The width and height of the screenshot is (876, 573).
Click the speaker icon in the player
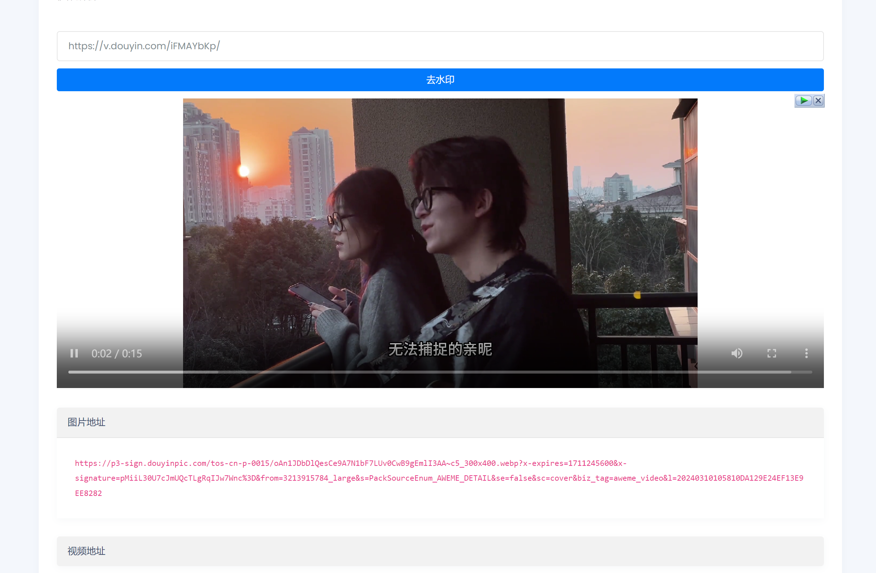(x=737, y=354)
